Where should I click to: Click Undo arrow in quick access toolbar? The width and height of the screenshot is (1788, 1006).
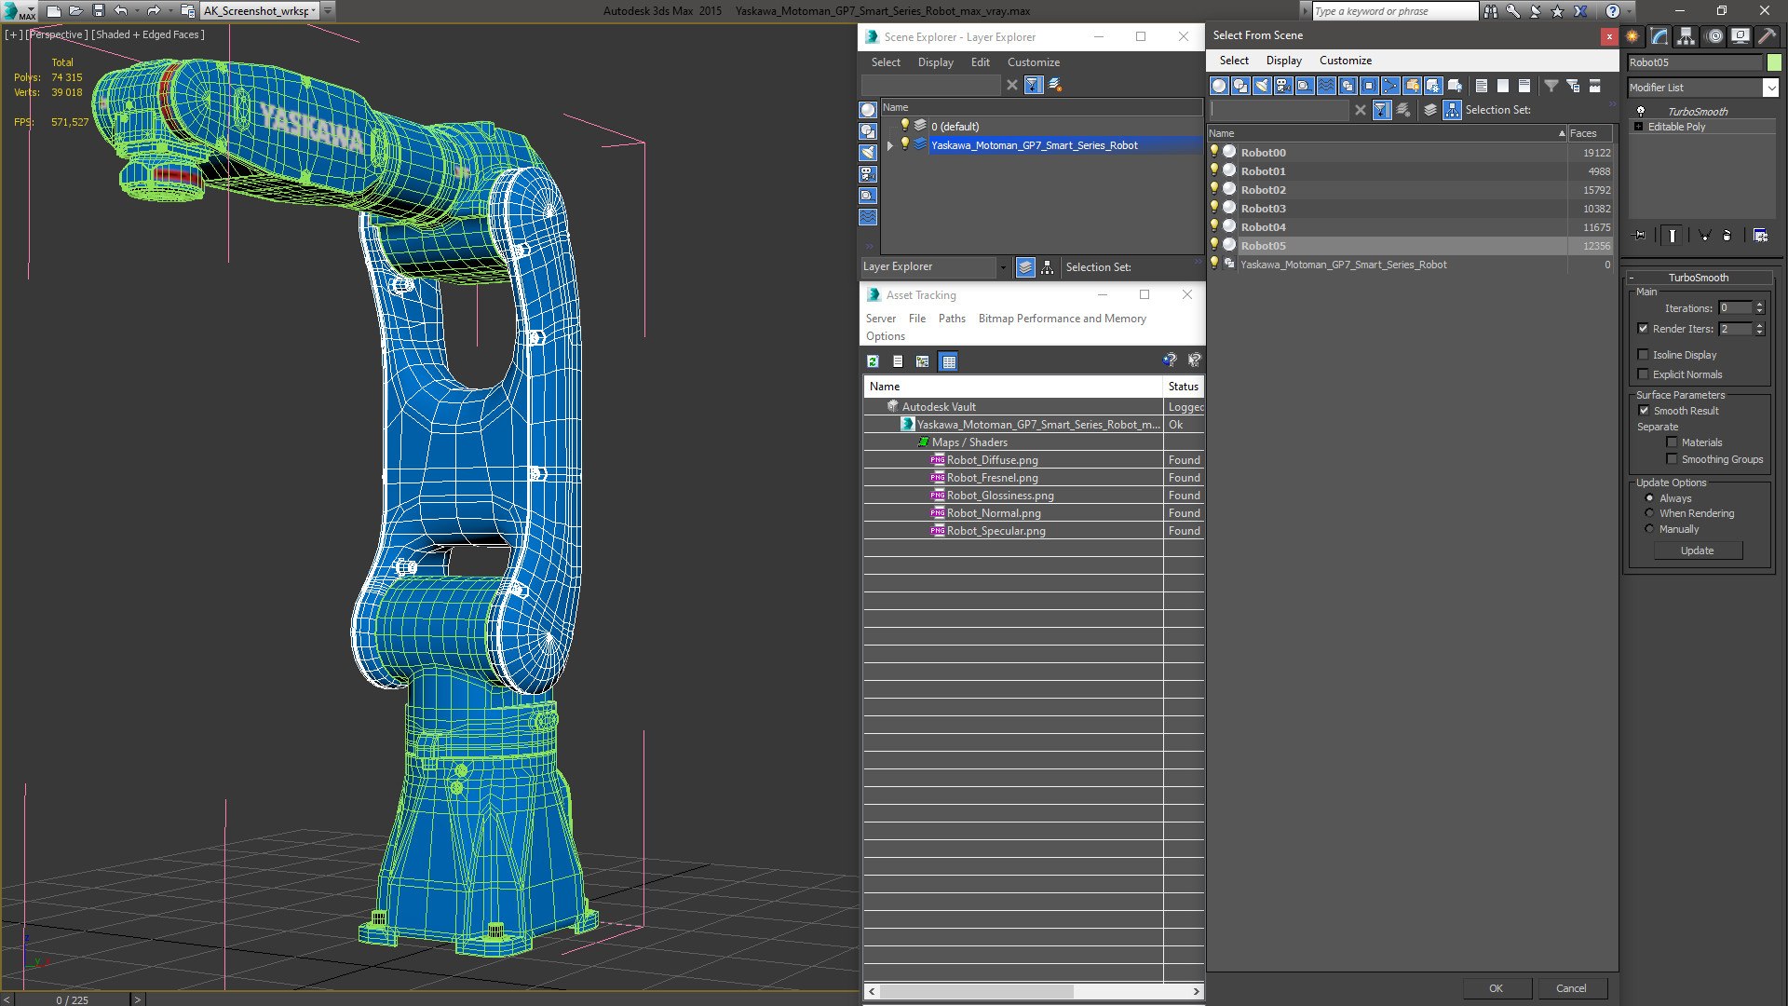point(120,11)
